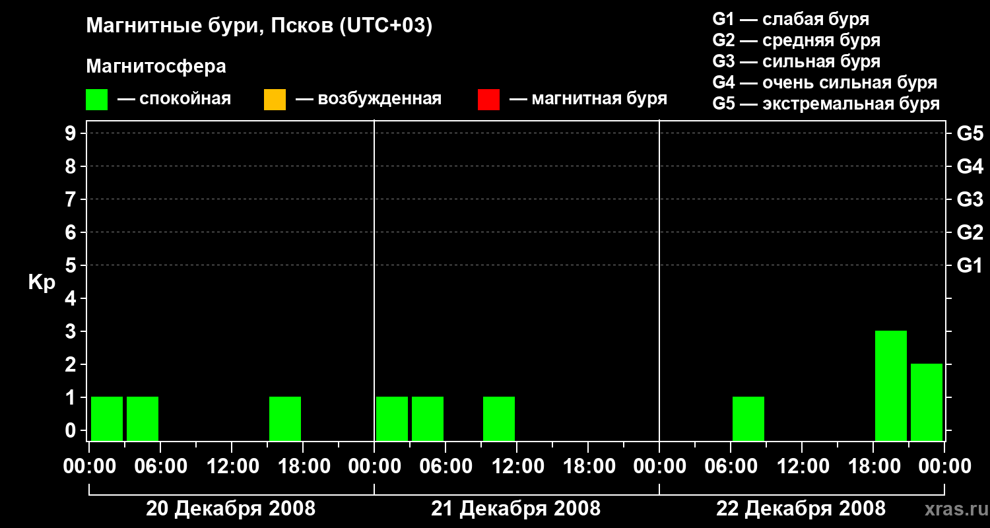Click the 00:00–03:00 bar on 20 Декабря

tap(107, 418)
